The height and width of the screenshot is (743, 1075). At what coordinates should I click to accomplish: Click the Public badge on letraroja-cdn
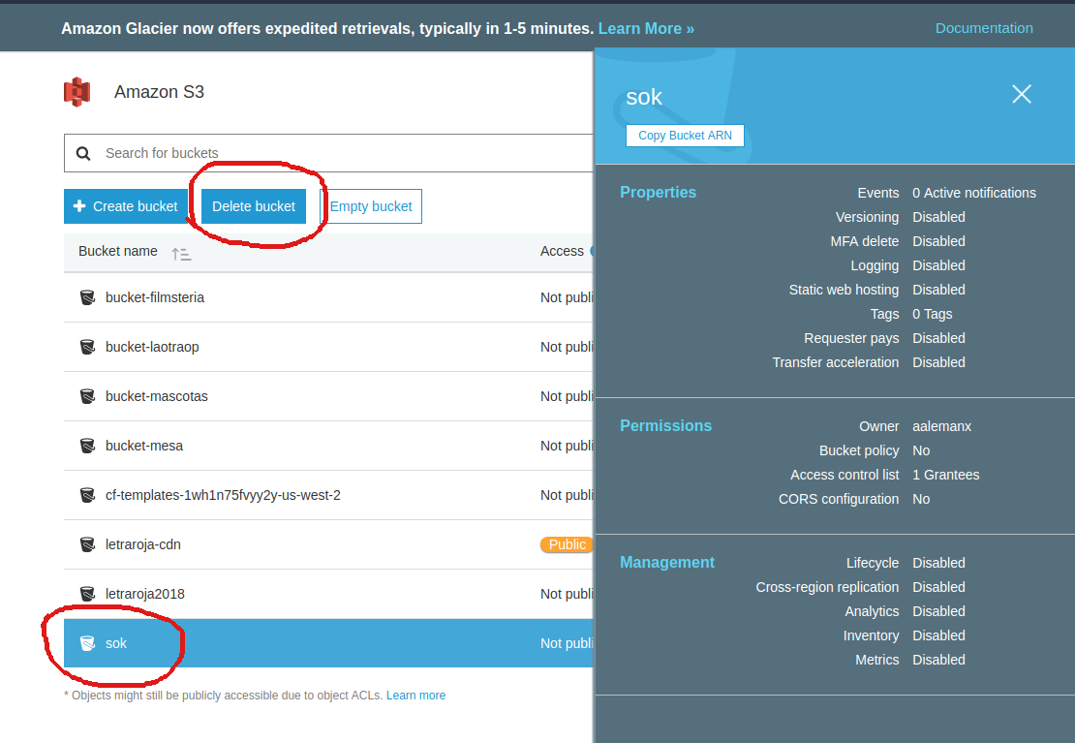(567, 544)
